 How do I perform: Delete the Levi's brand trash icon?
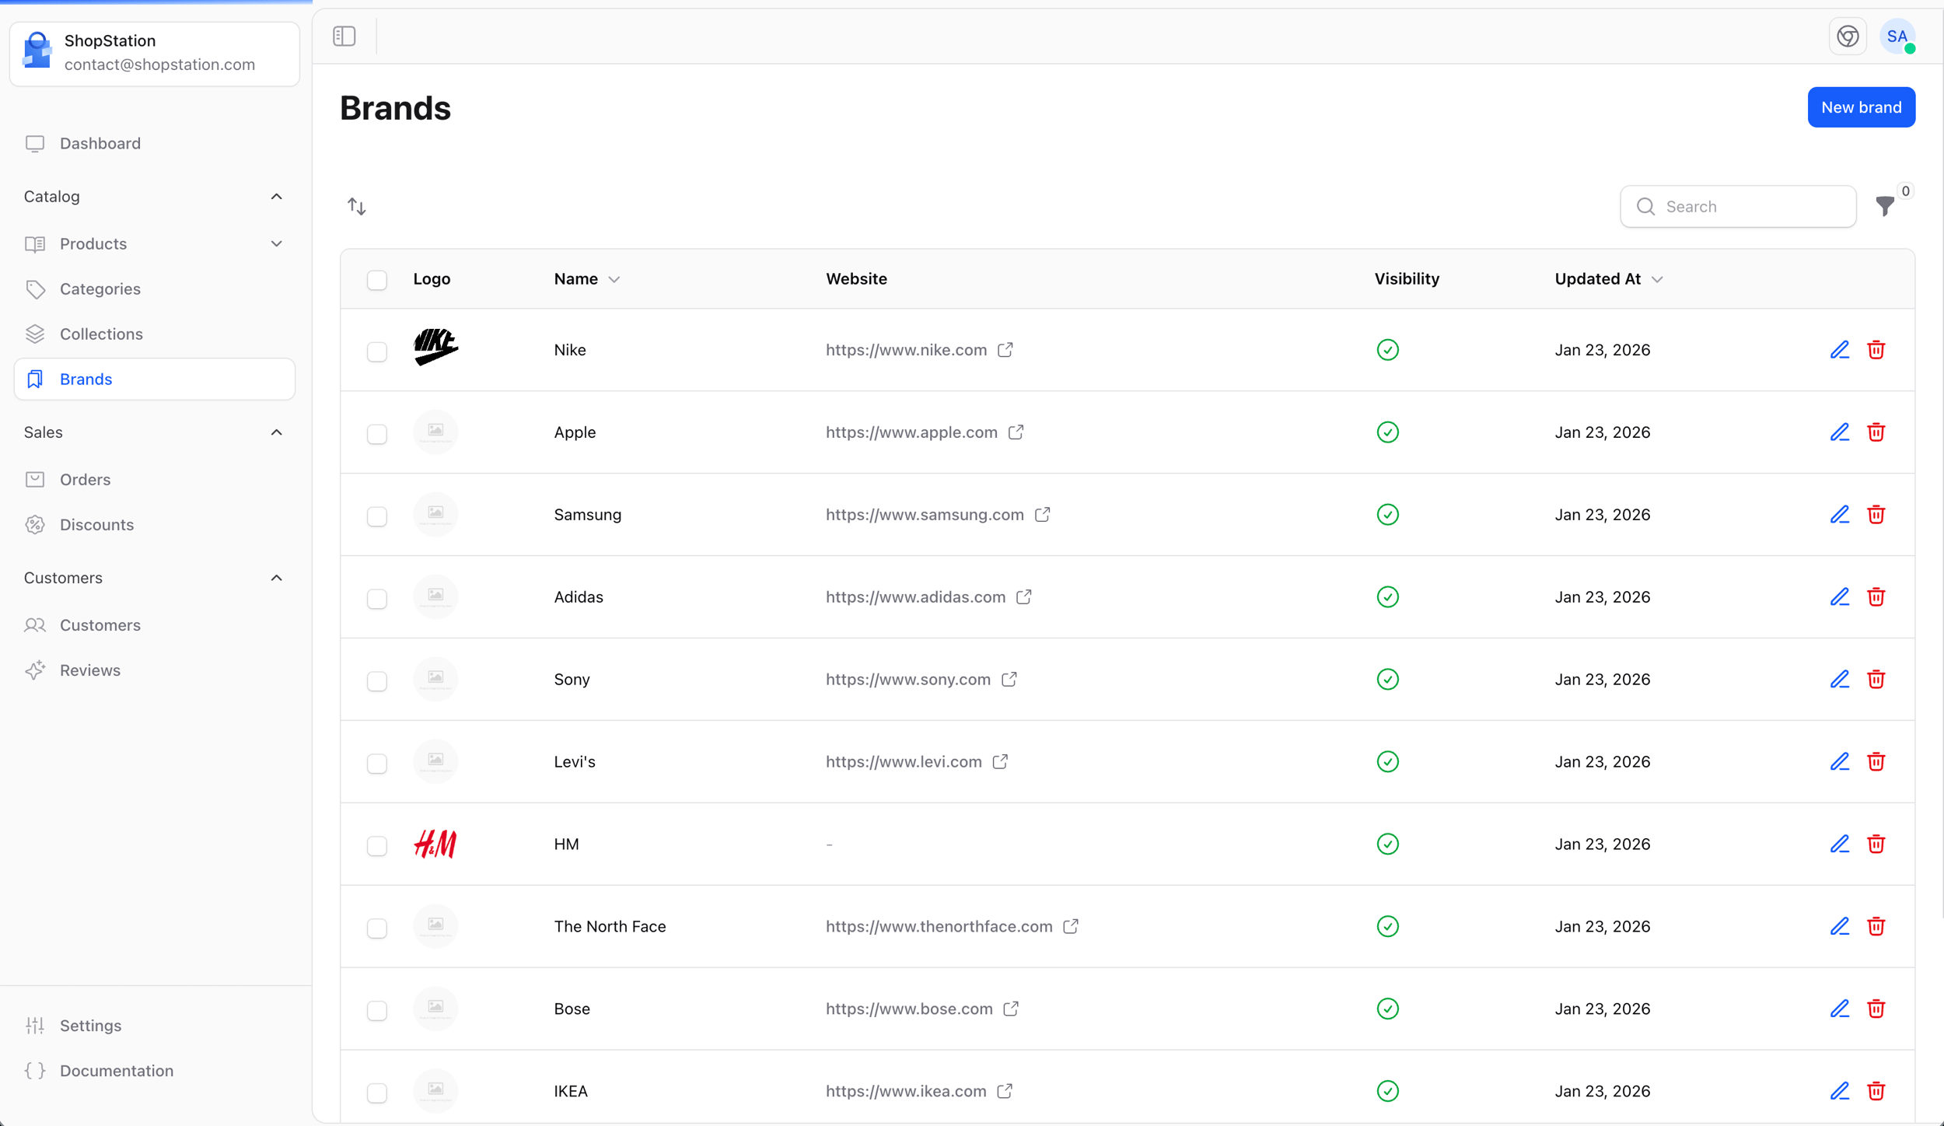pos(1876,762)
